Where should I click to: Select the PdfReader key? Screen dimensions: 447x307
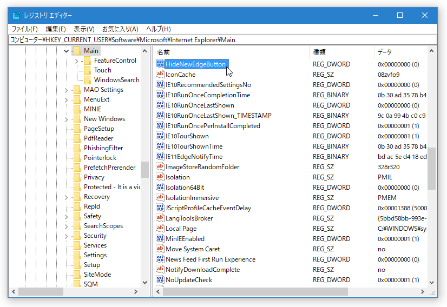click(98, 138)
